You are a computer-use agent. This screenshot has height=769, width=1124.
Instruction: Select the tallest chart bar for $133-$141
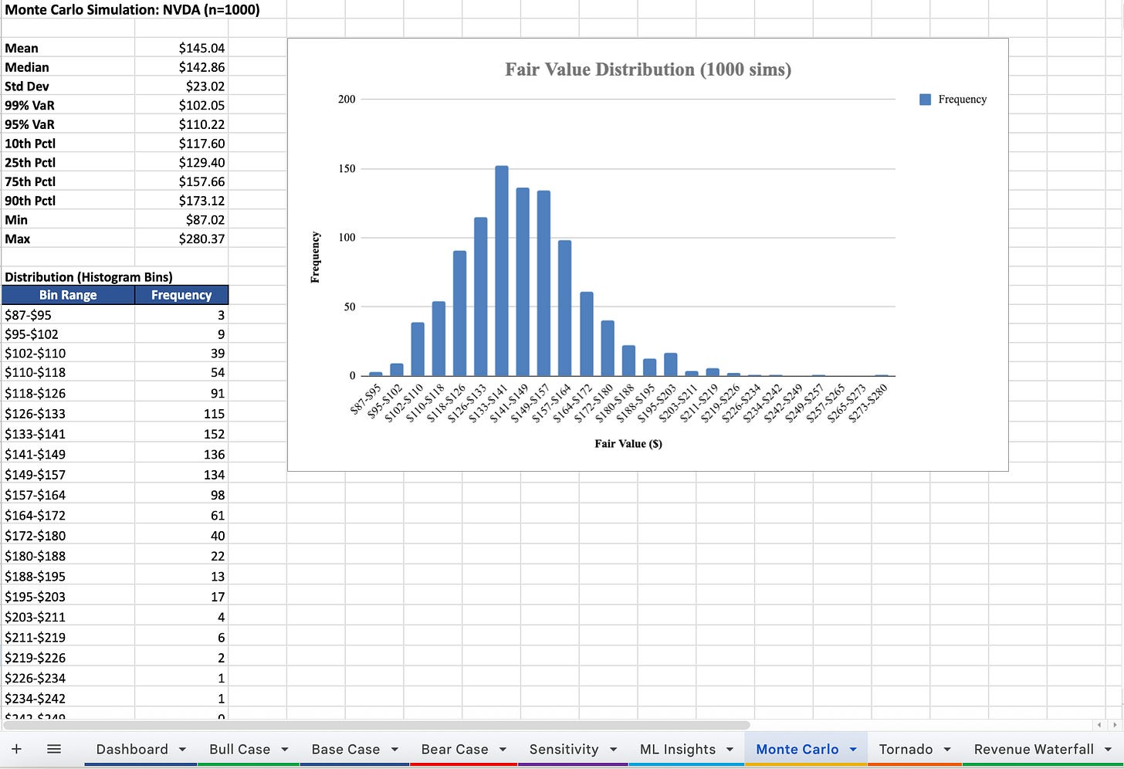[502, 270]
